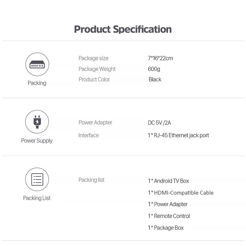Click the 1 * Remote Control item
The image size is (246, 246).
tap(169, 216)
